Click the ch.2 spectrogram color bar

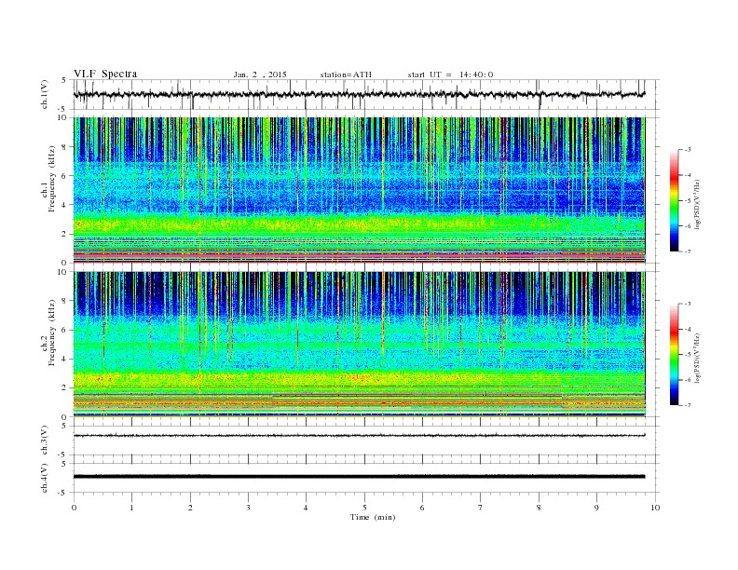coord(674,354)
